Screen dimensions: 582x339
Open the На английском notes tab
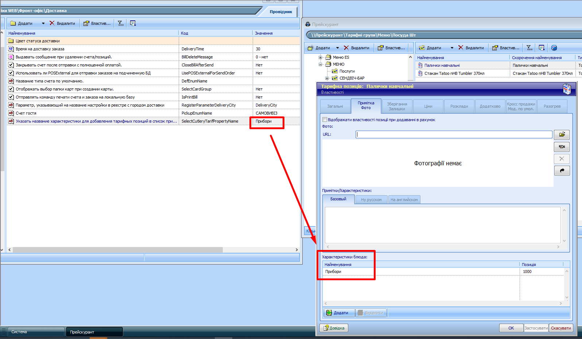coord(404,200)
